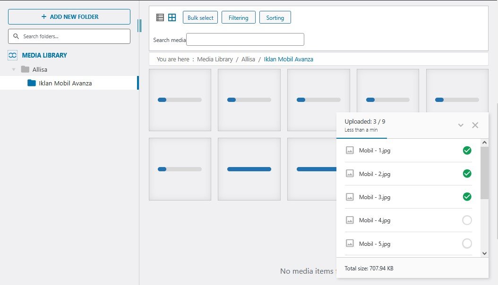Click green checkmark for Mobil - 3.jpg

click(x=467, y=197)
